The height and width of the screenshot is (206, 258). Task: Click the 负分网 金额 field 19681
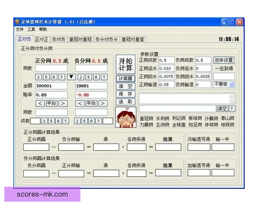[91, 86]
